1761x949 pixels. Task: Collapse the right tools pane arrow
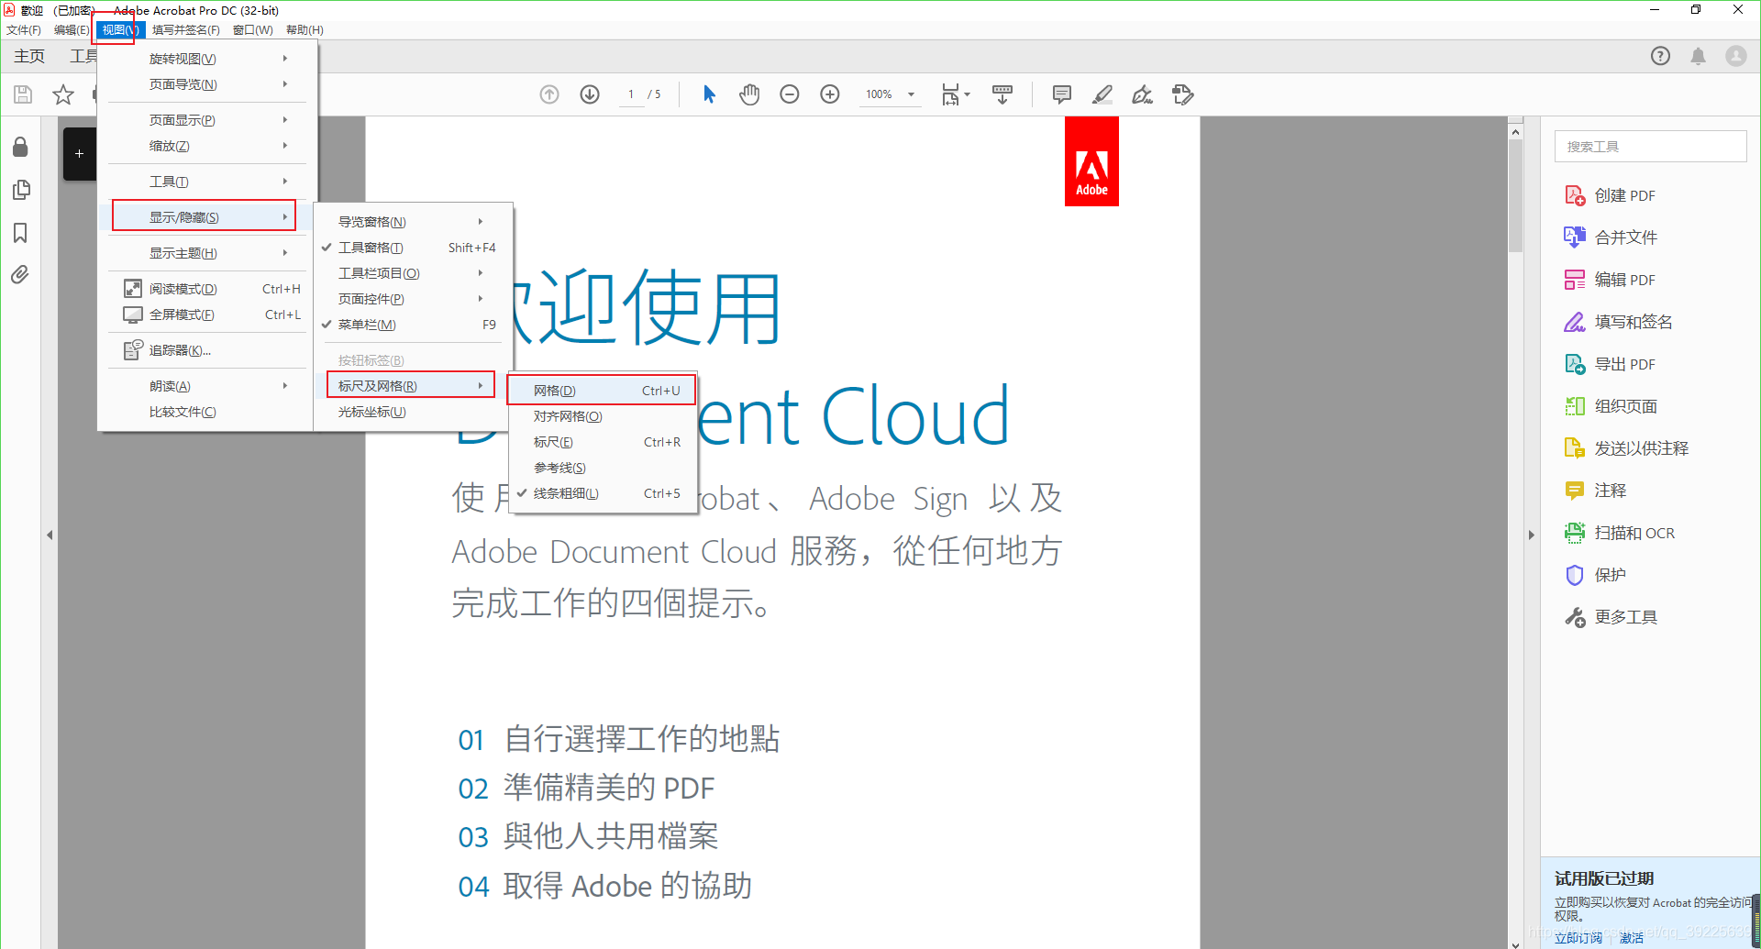click(x=1531, y=535)
